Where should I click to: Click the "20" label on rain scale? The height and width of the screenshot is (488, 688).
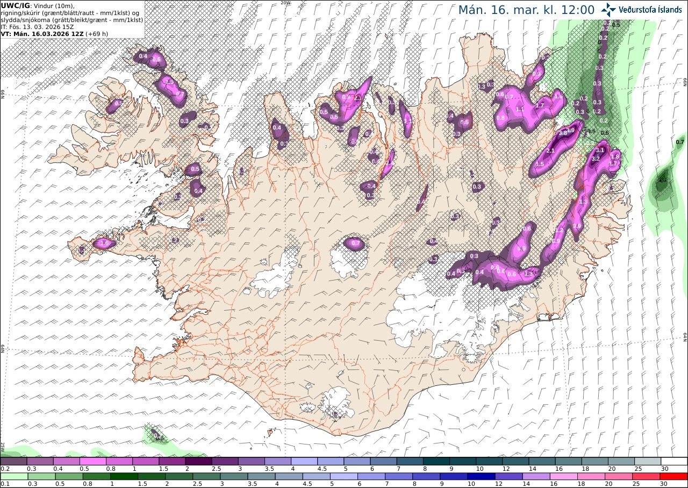point(609,484)
